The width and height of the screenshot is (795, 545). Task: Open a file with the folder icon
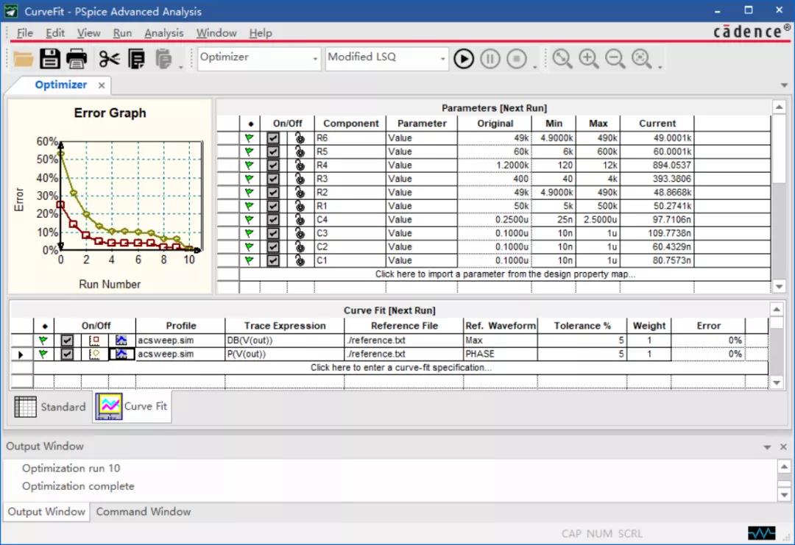(x=23, y=59)
